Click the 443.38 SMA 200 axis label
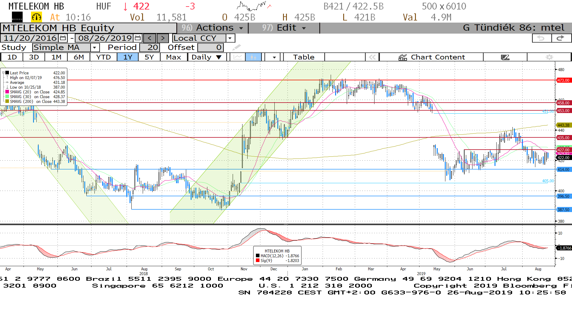 (563, 125)
